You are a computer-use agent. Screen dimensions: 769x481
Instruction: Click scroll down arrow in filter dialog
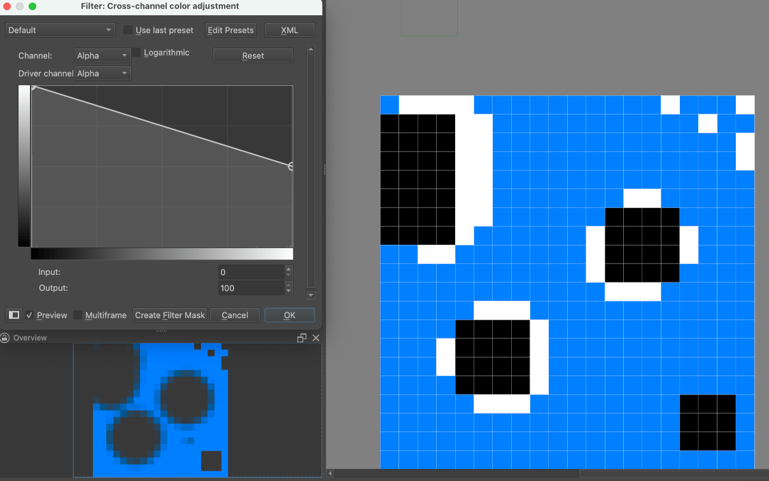[x=311, y=295]
